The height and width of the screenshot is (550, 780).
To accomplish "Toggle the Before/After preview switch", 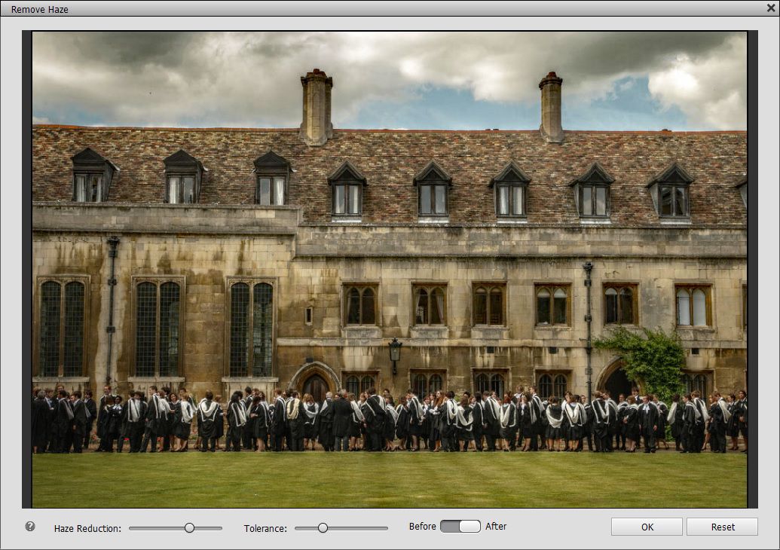I will tap(460, 526).
